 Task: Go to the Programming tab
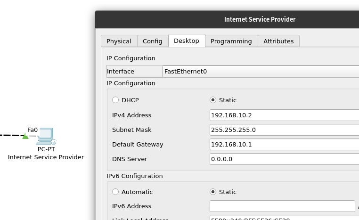click(x=231, y=41)
